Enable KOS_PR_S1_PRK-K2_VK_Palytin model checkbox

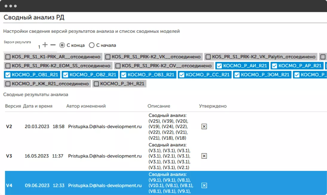click(x=208, y=57)
